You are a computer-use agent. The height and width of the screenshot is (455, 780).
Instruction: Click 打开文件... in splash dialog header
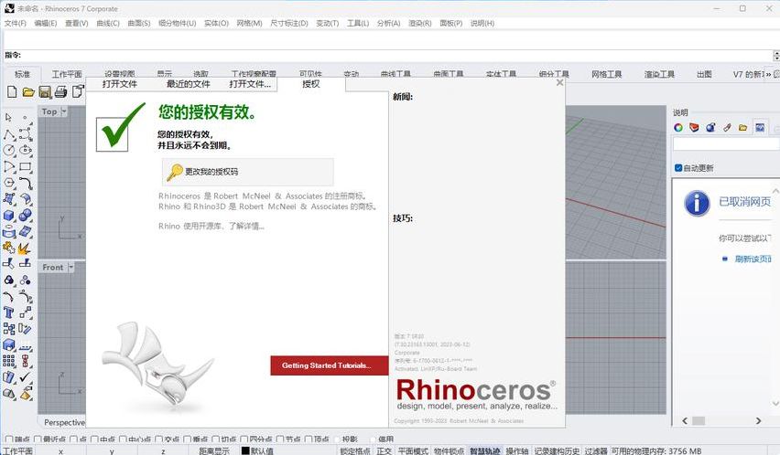[250, 84]
